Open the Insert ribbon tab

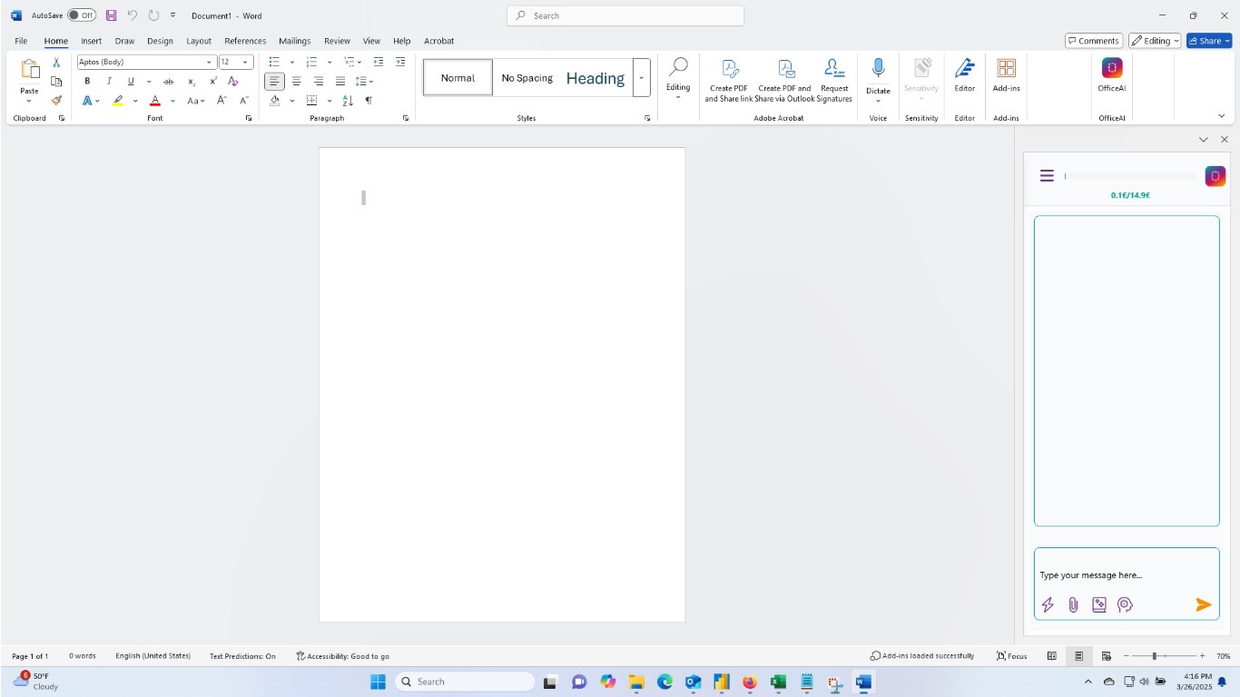click(x=91, y=41)
